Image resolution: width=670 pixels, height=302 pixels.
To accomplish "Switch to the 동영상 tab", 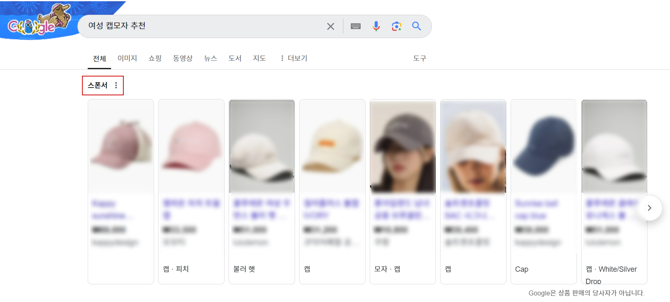I will pos(183,58).
